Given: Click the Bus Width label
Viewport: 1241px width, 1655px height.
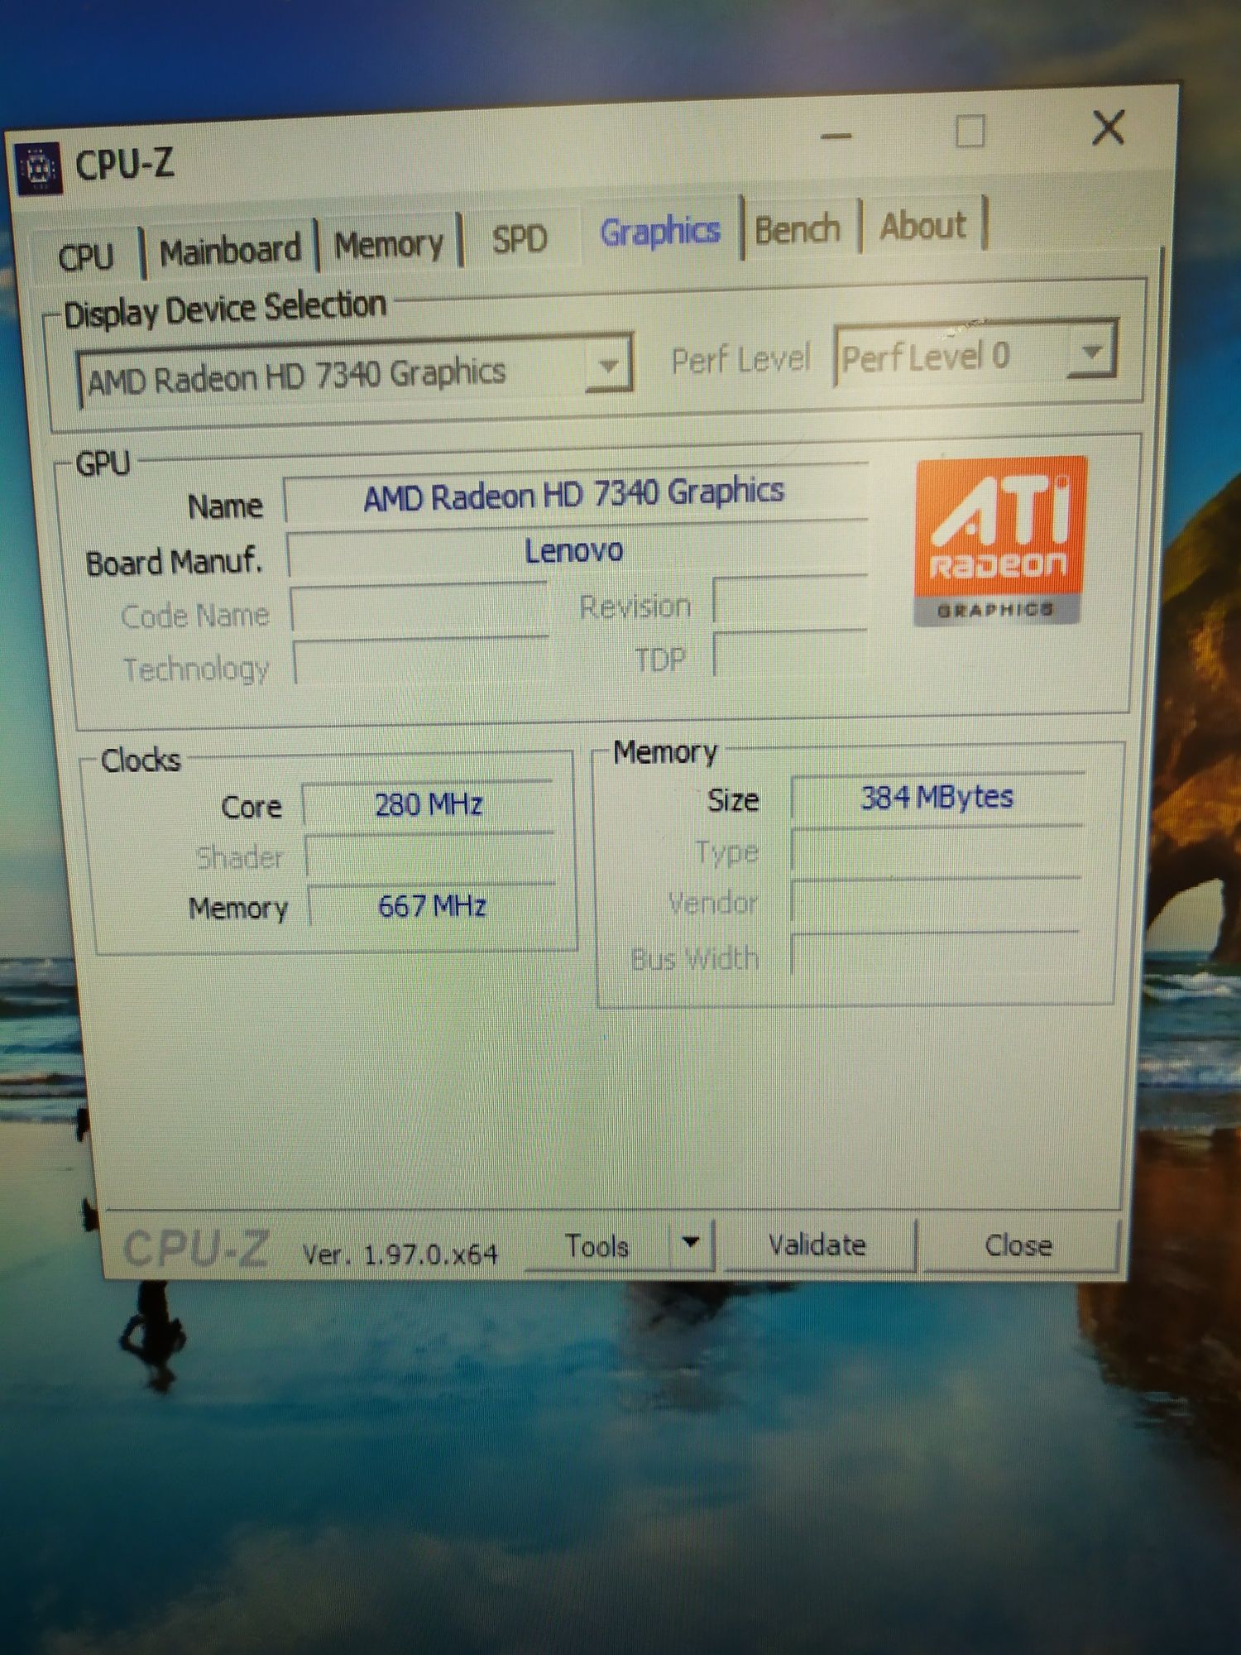Looking at the screenshot, I should [695, 958].
